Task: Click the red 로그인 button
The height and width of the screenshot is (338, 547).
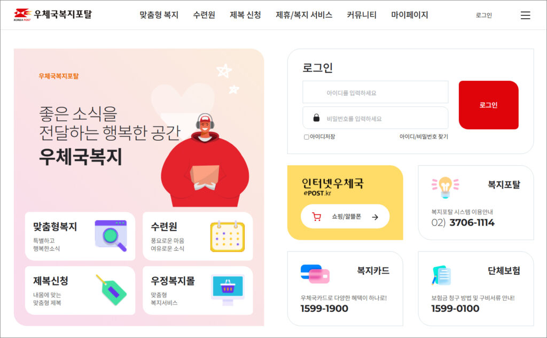Action: coord(488,105)
